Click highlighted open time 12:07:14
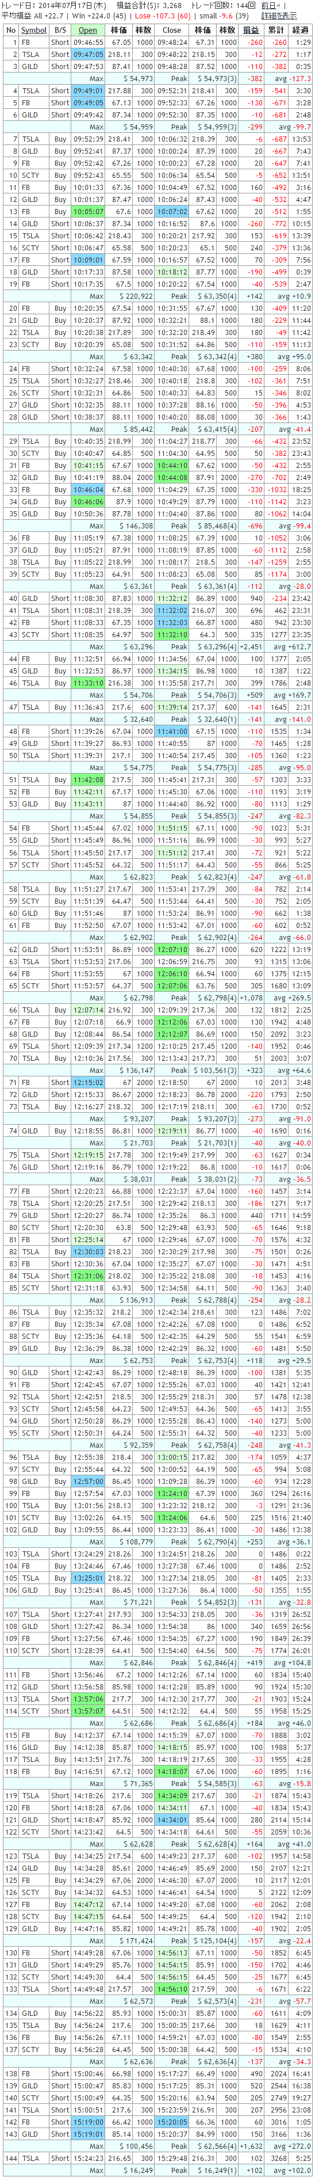Viewport: 315px width, 2177px height. (x=88, y=1010)
